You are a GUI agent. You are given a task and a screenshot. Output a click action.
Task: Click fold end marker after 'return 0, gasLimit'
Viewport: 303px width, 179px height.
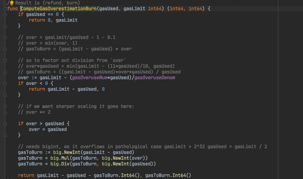coord(5,26)
